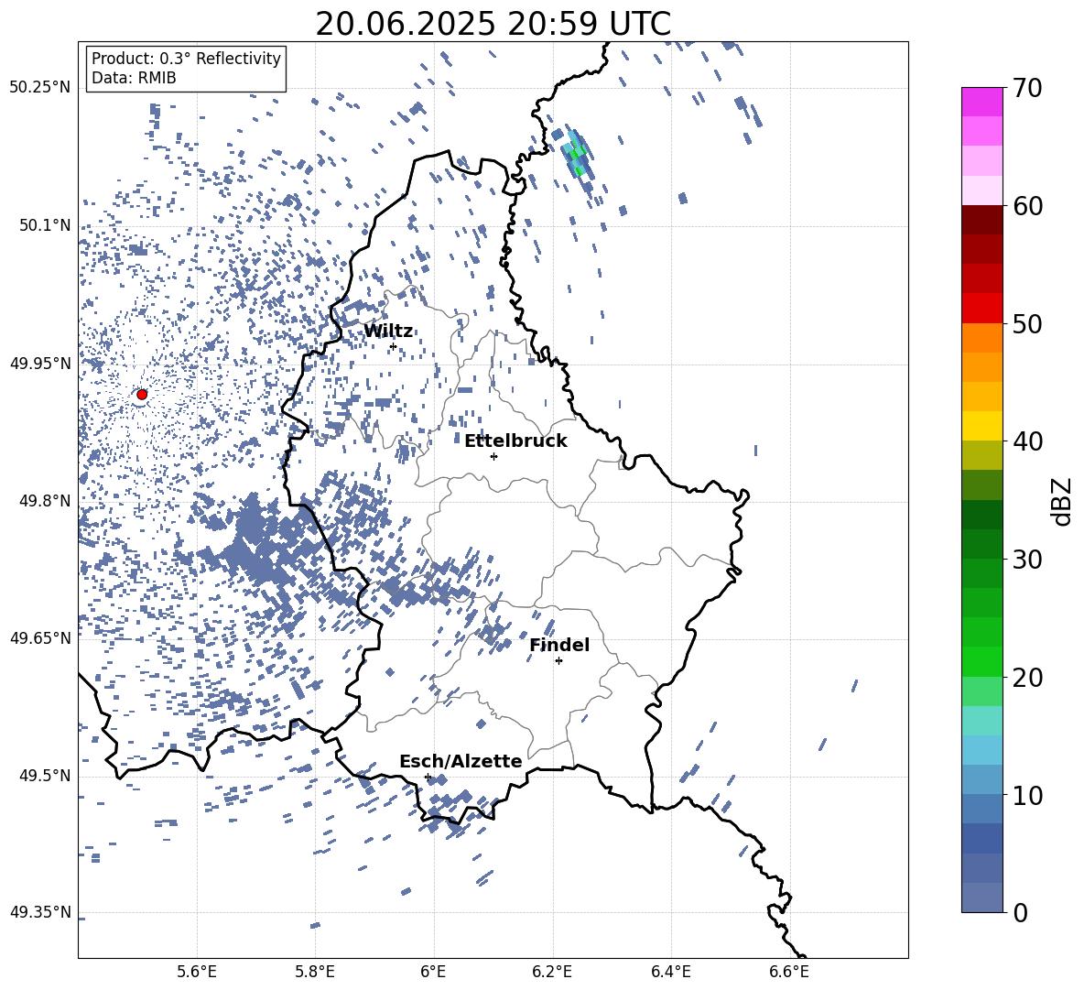The image size is (1084, 990).
Task: Click the Wiltz city label
Action: pyautogui.click(x=388, y=332)
